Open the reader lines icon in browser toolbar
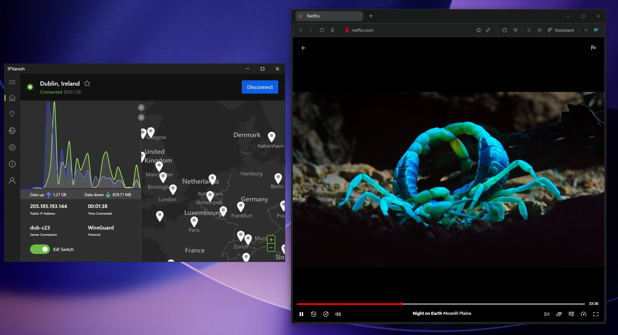This screenshot has width=618, height=335. tap(529, 30)
